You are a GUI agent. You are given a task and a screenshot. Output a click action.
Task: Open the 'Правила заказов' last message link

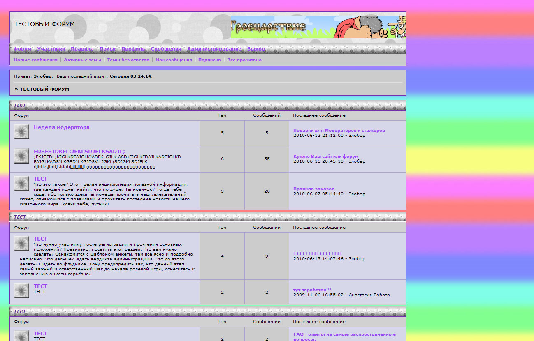pyautogui.click(x=313, y=189)
